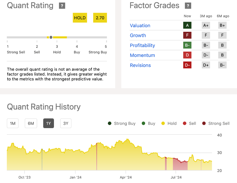Open the Momentum factor details
237x183 pixels.
pos(142,55)
